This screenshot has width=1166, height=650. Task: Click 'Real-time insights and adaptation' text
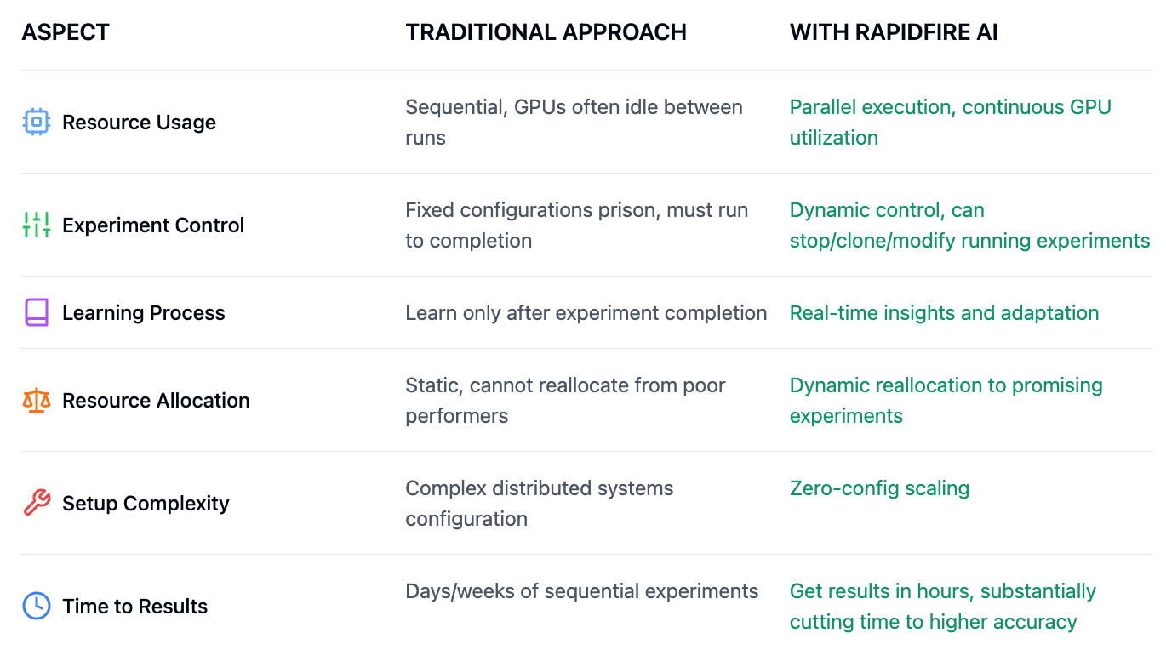[944, 313]
